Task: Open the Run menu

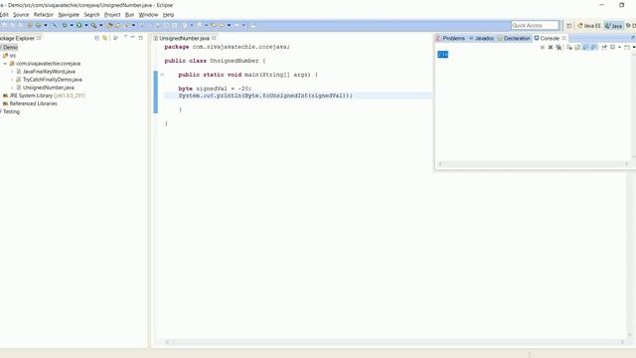Action: 129,15
